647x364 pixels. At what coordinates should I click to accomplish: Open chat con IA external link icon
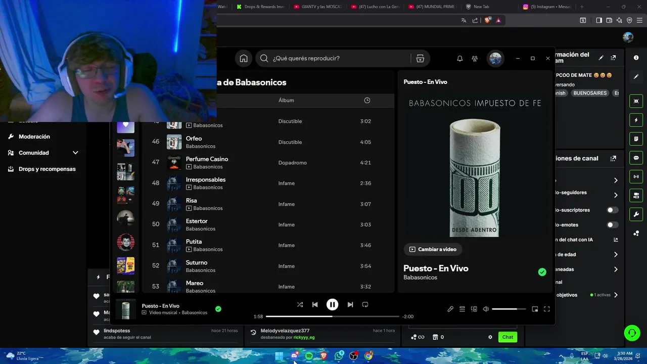tap(616, 240)
